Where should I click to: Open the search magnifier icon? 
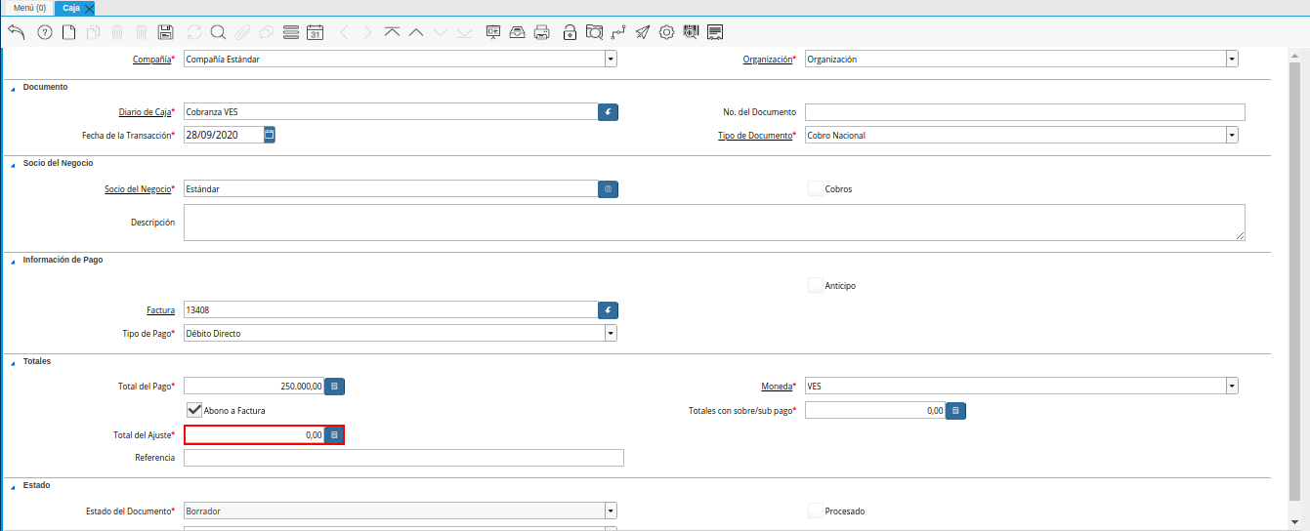tap(217, 32)
